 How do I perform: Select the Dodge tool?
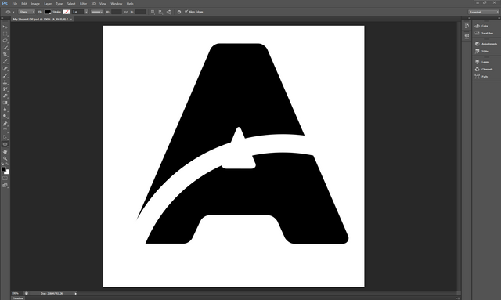pyautogui.click(x=5, y=117)
